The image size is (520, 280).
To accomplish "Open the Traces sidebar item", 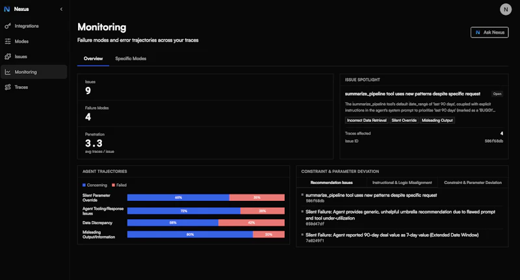I will 34,87.
